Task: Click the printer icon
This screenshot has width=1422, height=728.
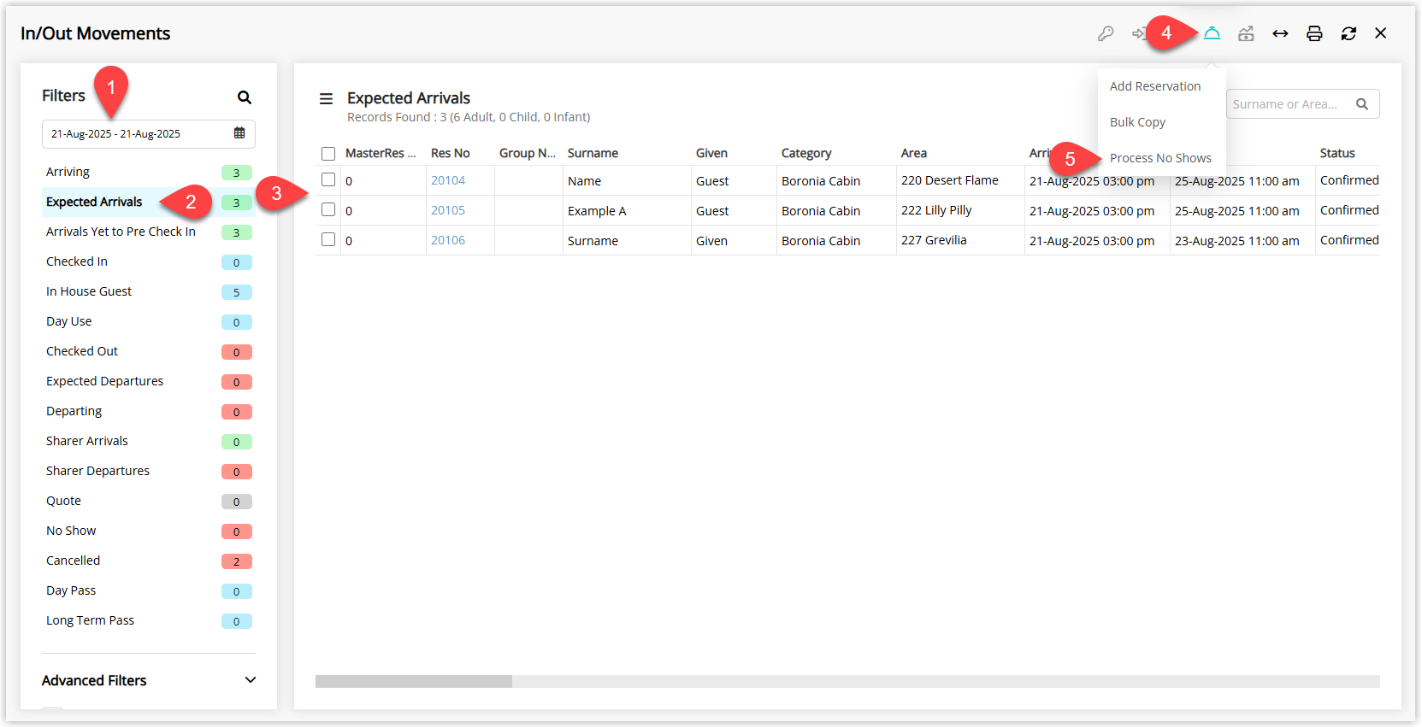Action: pos(1314,33)
